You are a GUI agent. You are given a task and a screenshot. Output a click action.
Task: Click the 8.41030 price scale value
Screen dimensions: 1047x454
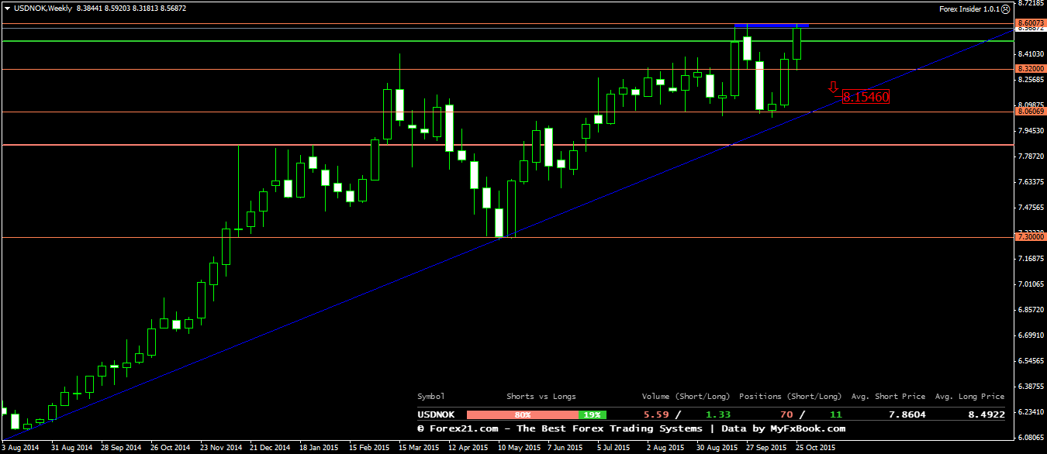click(x=1031, y=54)
